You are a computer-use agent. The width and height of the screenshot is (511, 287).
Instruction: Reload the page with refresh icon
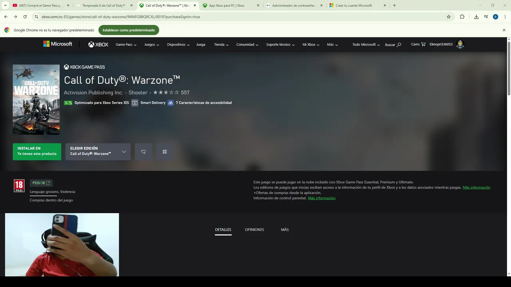pos(25,17)
